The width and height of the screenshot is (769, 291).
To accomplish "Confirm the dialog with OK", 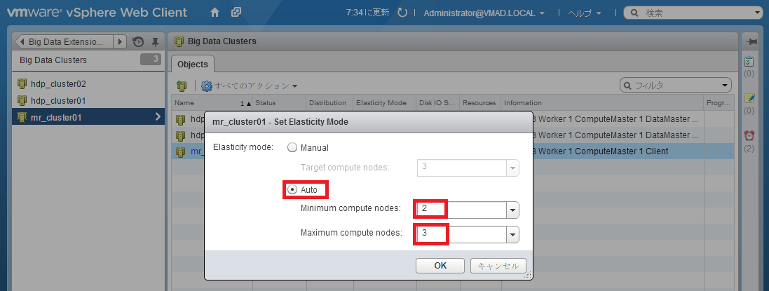I will [440, 266].
